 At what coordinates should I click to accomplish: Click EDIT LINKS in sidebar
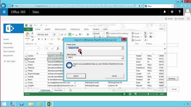pos(10,62)
